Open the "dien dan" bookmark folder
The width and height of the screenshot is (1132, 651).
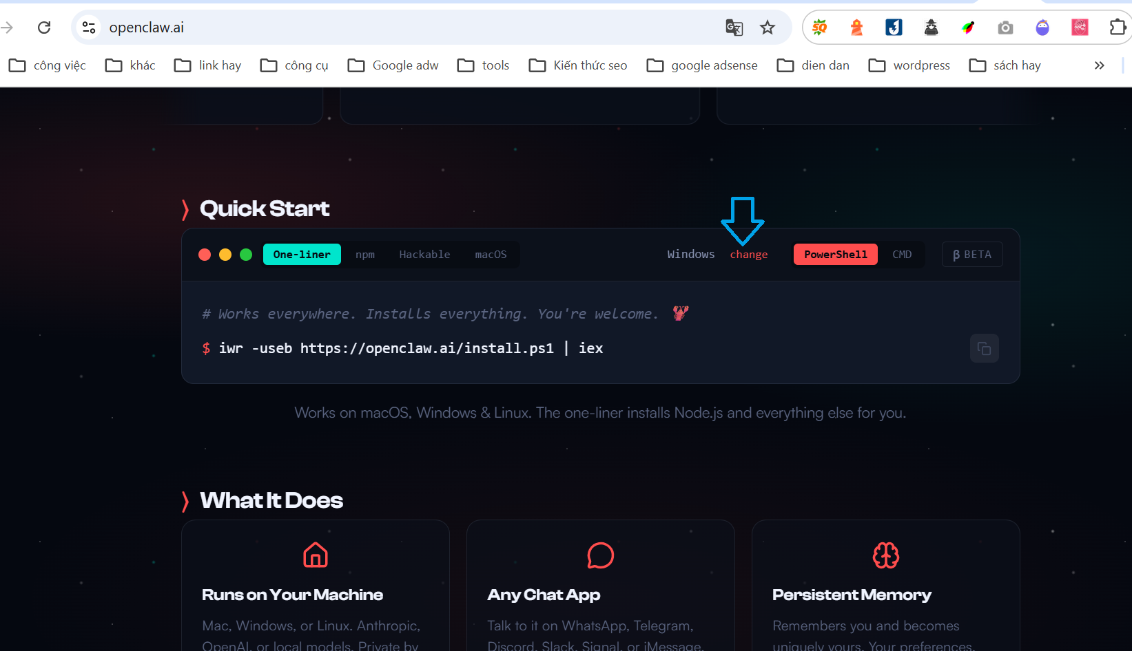(x=813, y=65)
